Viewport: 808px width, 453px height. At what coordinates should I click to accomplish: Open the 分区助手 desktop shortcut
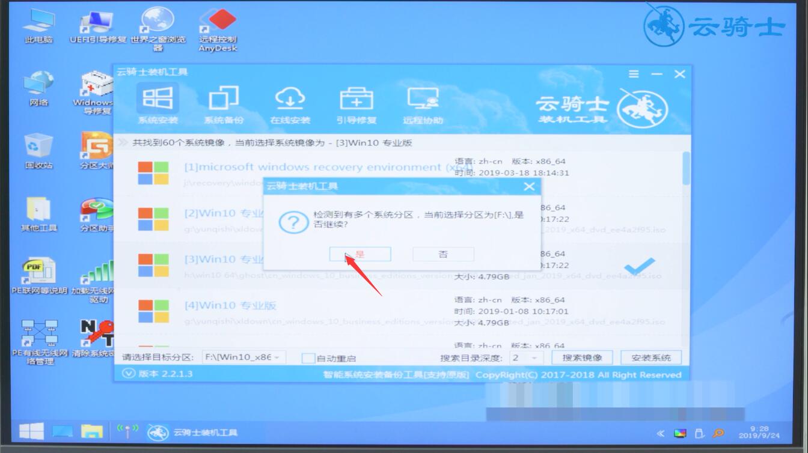[x=97, y=213]
